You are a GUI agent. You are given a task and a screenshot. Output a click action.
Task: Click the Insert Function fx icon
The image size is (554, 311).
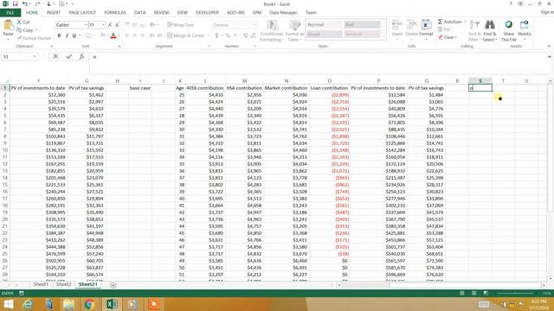81,56
